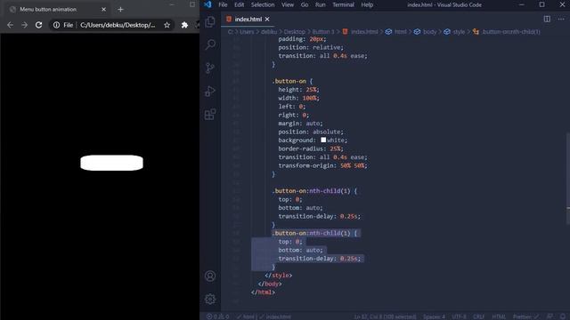570x320 pixels.
Task: Click the editor vertical scrollbar
Action: pyautogui.click(x=567, y=179)
